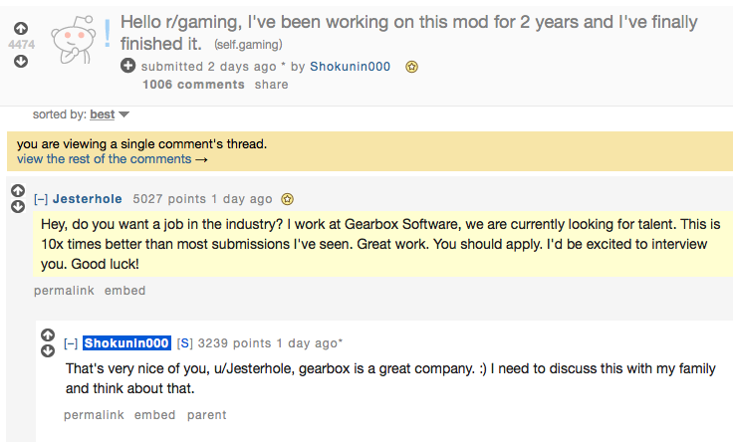Click the plus expand icon beside submitted
Screen dimensions: 733x442
coord(127,66)
